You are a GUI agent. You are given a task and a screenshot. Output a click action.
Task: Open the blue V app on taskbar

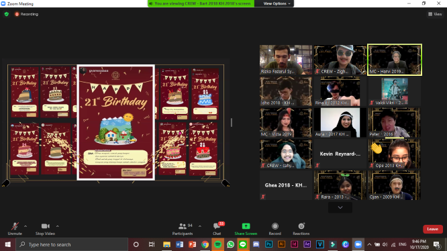tap(320, 244)
